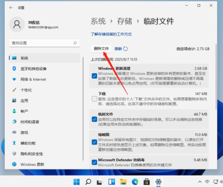Maximize the Settings window

199,5
